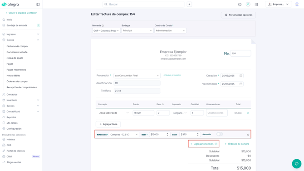The image size is (304, 171).
Task: Click the Mis tareas icon
Action: [x=4, y=123]
